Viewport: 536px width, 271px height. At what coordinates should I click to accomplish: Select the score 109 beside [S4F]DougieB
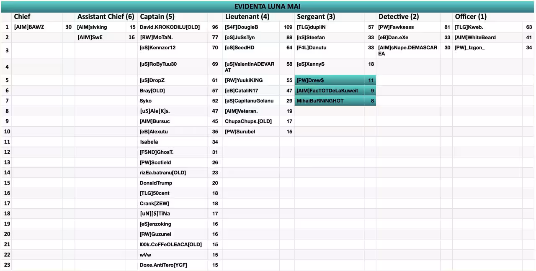pyautogui.click(x=287, y=27)
